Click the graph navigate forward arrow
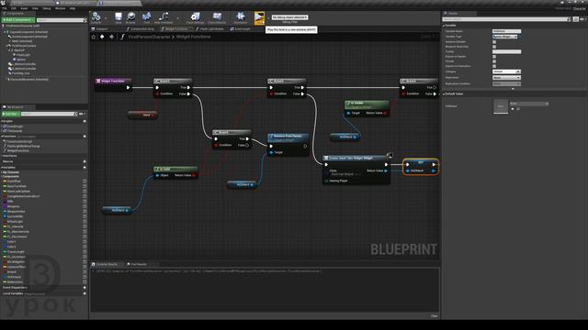This screenshot has height=330, width=588. click(111, 37)
